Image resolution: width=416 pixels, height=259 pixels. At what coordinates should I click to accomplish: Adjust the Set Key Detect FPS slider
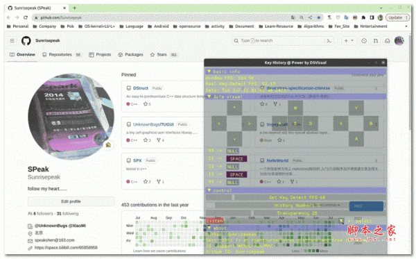[296, 197]
